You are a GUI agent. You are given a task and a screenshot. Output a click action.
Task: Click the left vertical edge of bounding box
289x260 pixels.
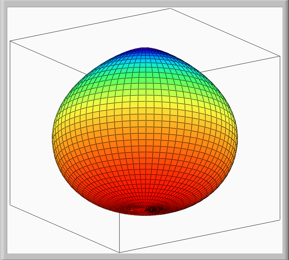point(10,120)
